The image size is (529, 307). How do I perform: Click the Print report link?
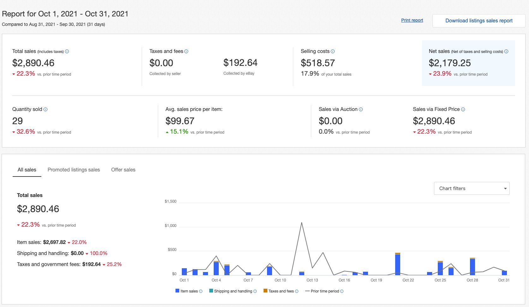412,20
